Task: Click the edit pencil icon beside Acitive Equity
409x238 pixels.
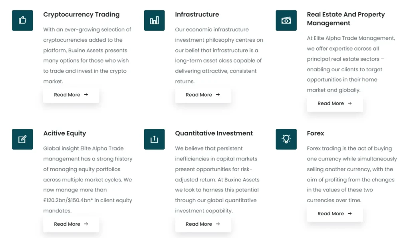Action: pos(22,139)
